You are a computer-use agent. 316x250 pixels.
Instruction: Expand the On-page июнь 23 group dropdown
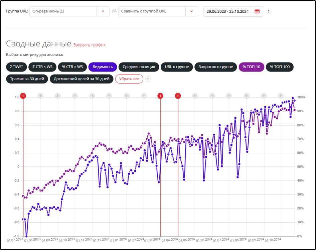click(x=103, y=11)
